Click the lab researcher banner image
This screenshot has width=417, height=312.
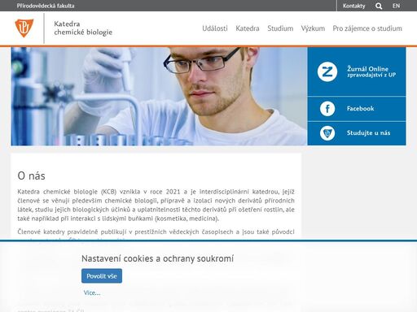pyautogui.click(x=159, y=97)
